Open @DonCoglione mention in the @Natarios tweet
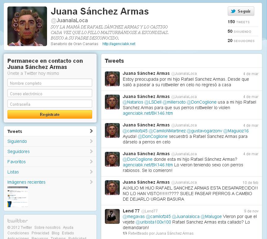267x239 pixels. point(202,102)
